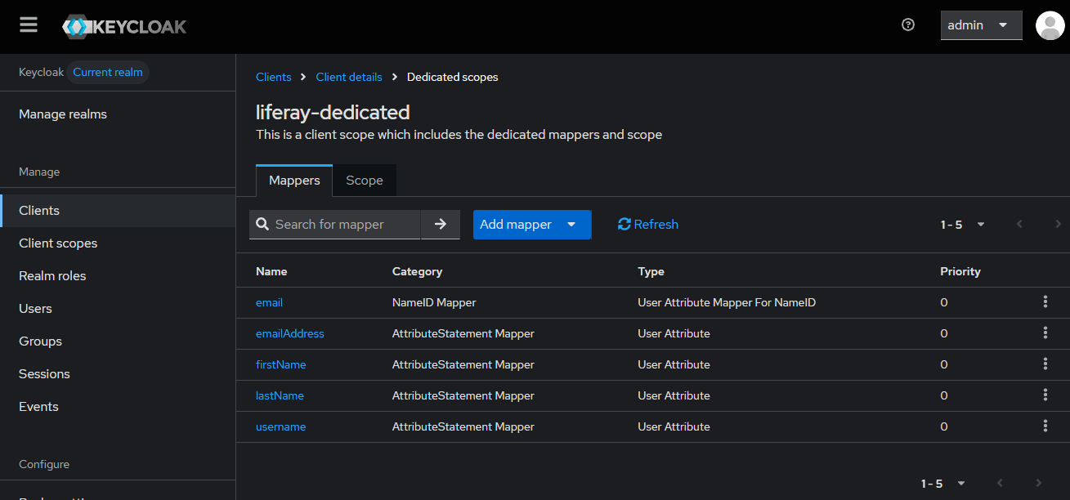Expand the admin user dropdown
The image size is (1070, 500).
coord(980,25)
